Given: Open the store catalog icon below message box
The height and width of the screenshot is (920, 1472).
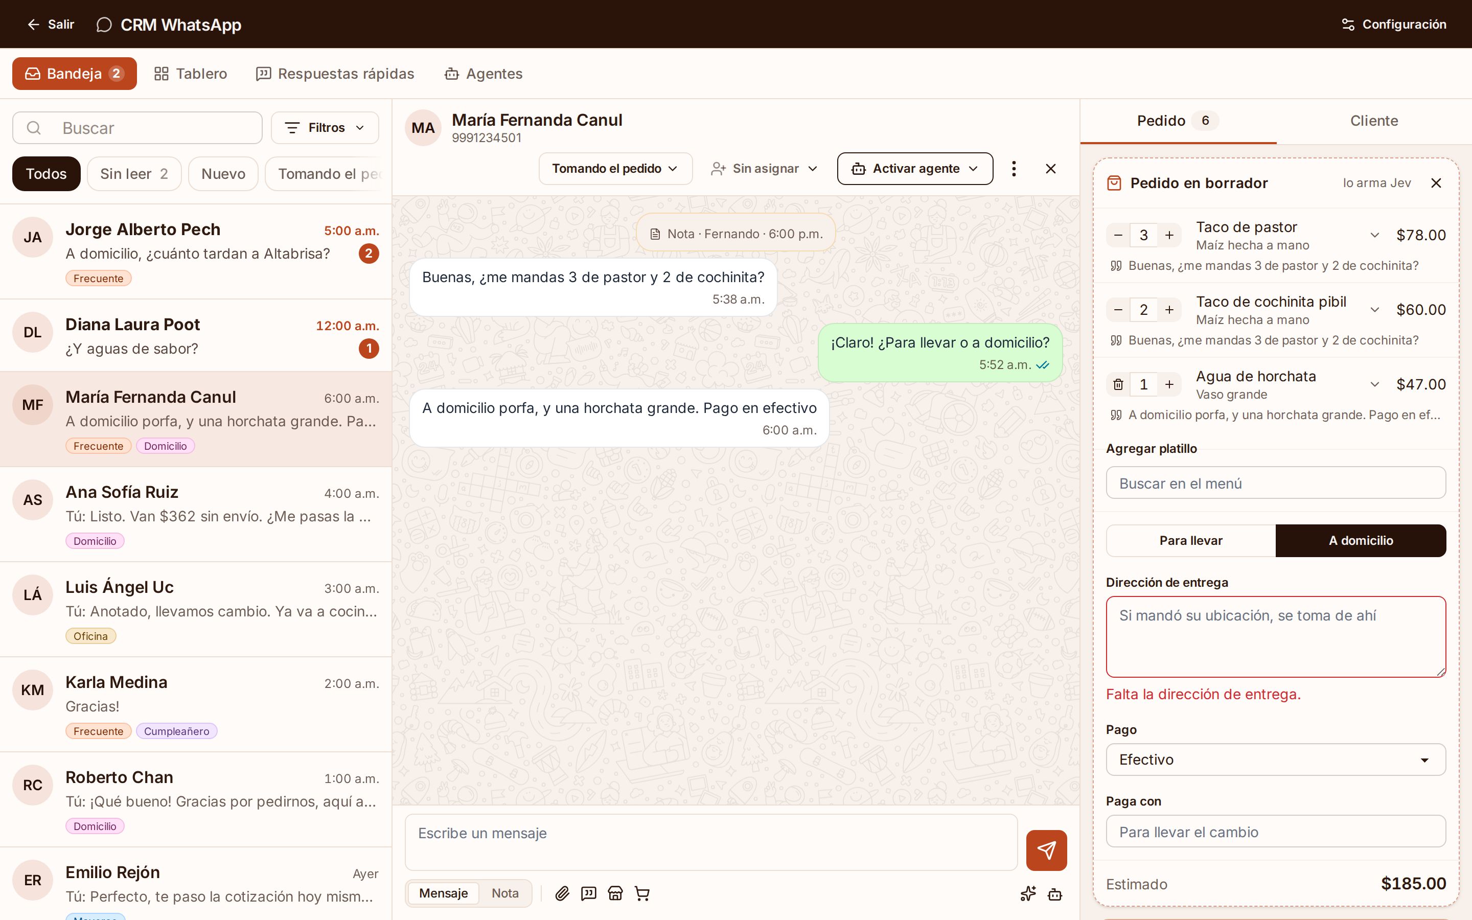Looking at the screenshot, I should 615,893.
